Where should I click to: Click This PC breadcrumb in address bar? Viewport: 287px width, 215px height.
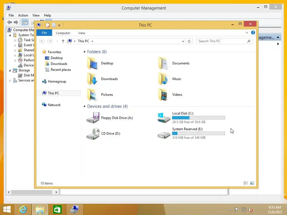coord(84,41)
